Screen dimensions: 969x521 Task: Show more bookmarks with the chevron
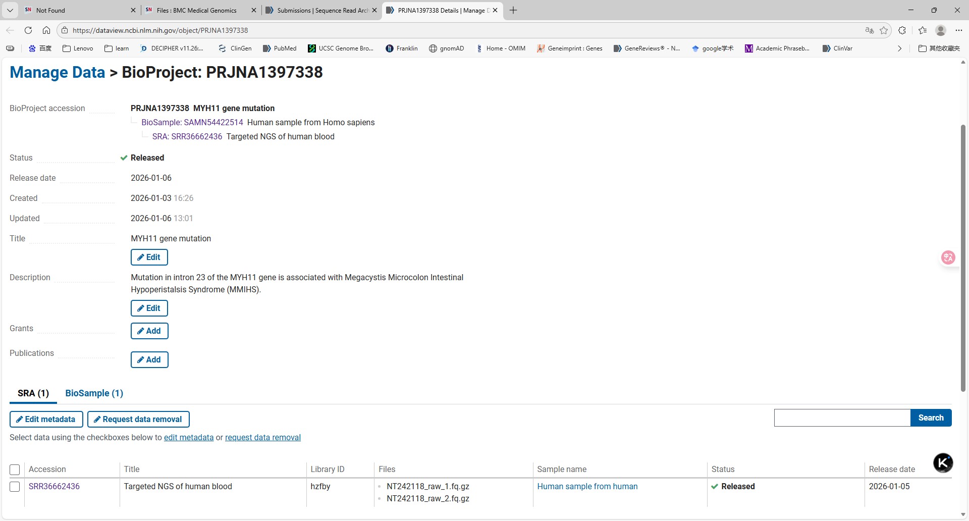(899, 48)
